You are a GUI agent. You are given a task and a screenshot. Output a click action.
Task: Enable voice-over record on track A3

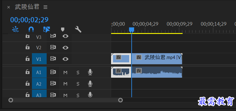90,94
